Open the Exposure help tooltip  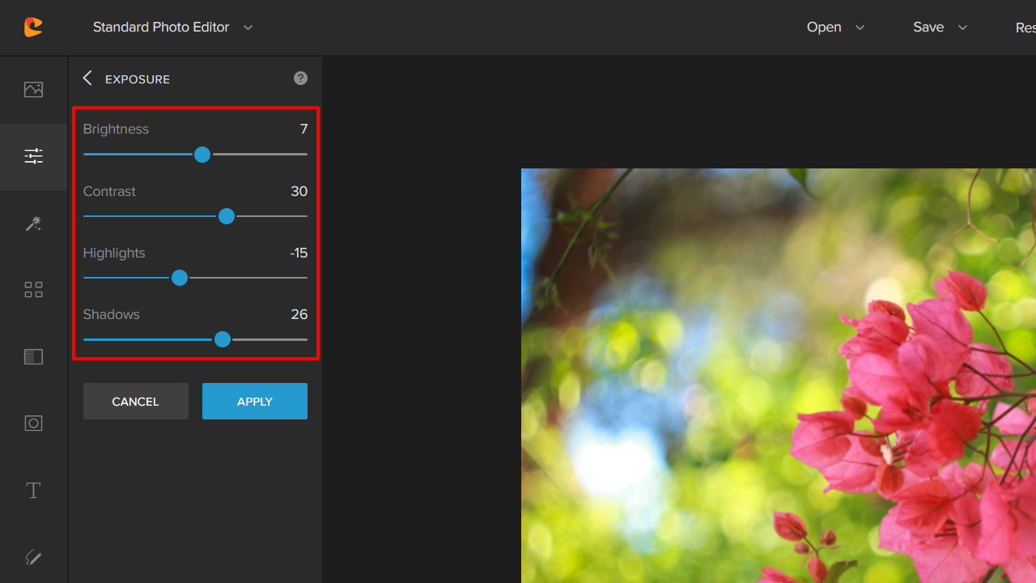(300, 78)
